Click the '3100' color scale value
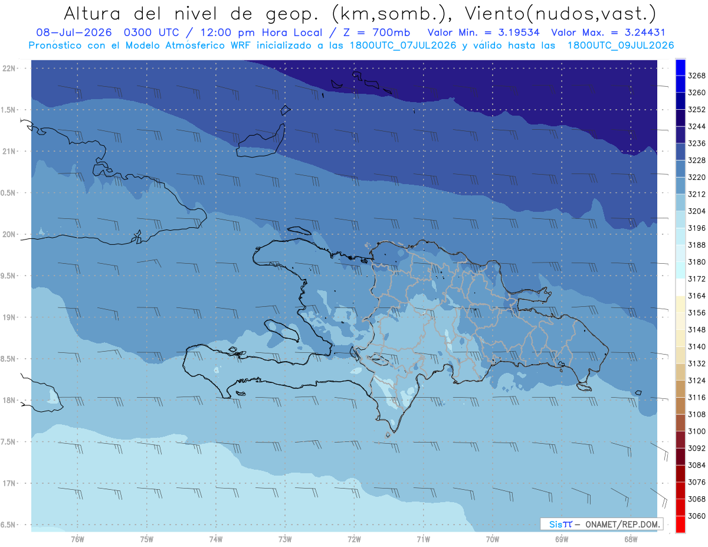The image size is (708, 547). (697, 431)
